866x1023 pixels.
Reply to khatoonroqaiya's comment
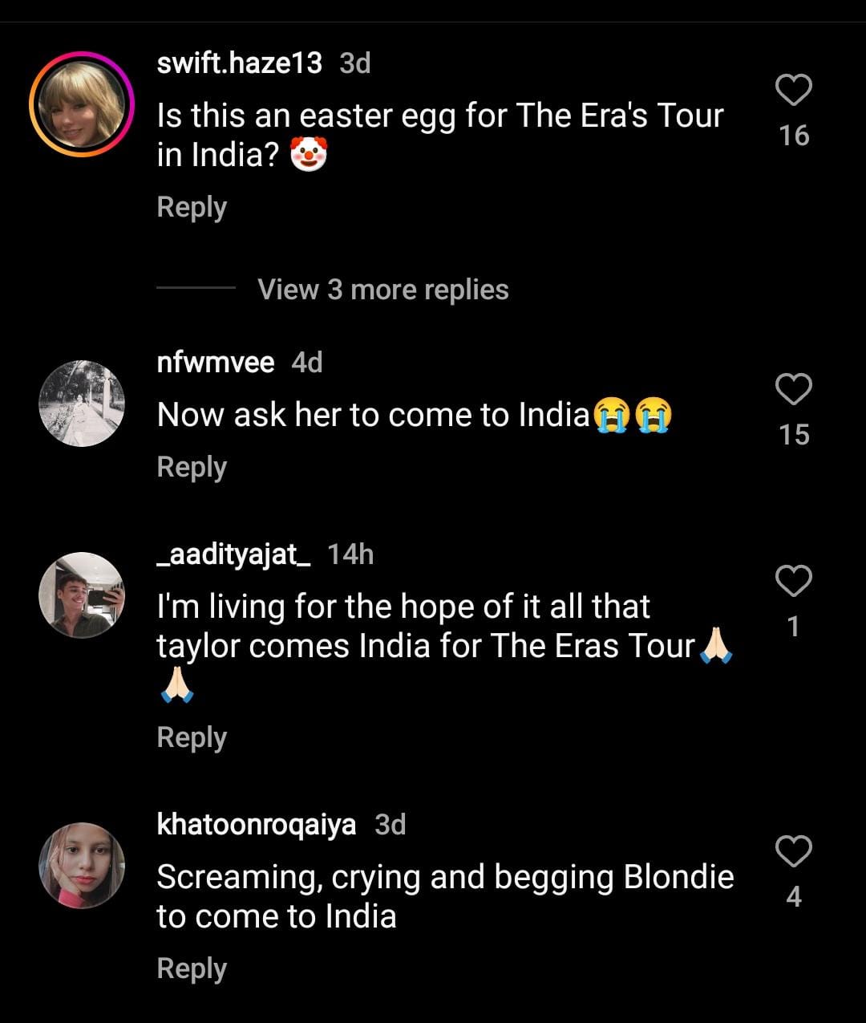click(x=192, y=968)
